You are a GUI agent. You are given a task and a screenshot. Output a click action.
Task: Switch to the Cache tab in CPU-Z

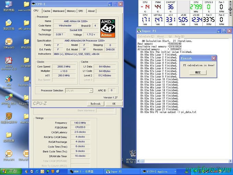(46, 11)
